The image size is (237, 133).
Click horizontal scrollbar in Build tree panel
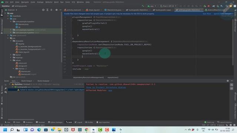[21, 120]
